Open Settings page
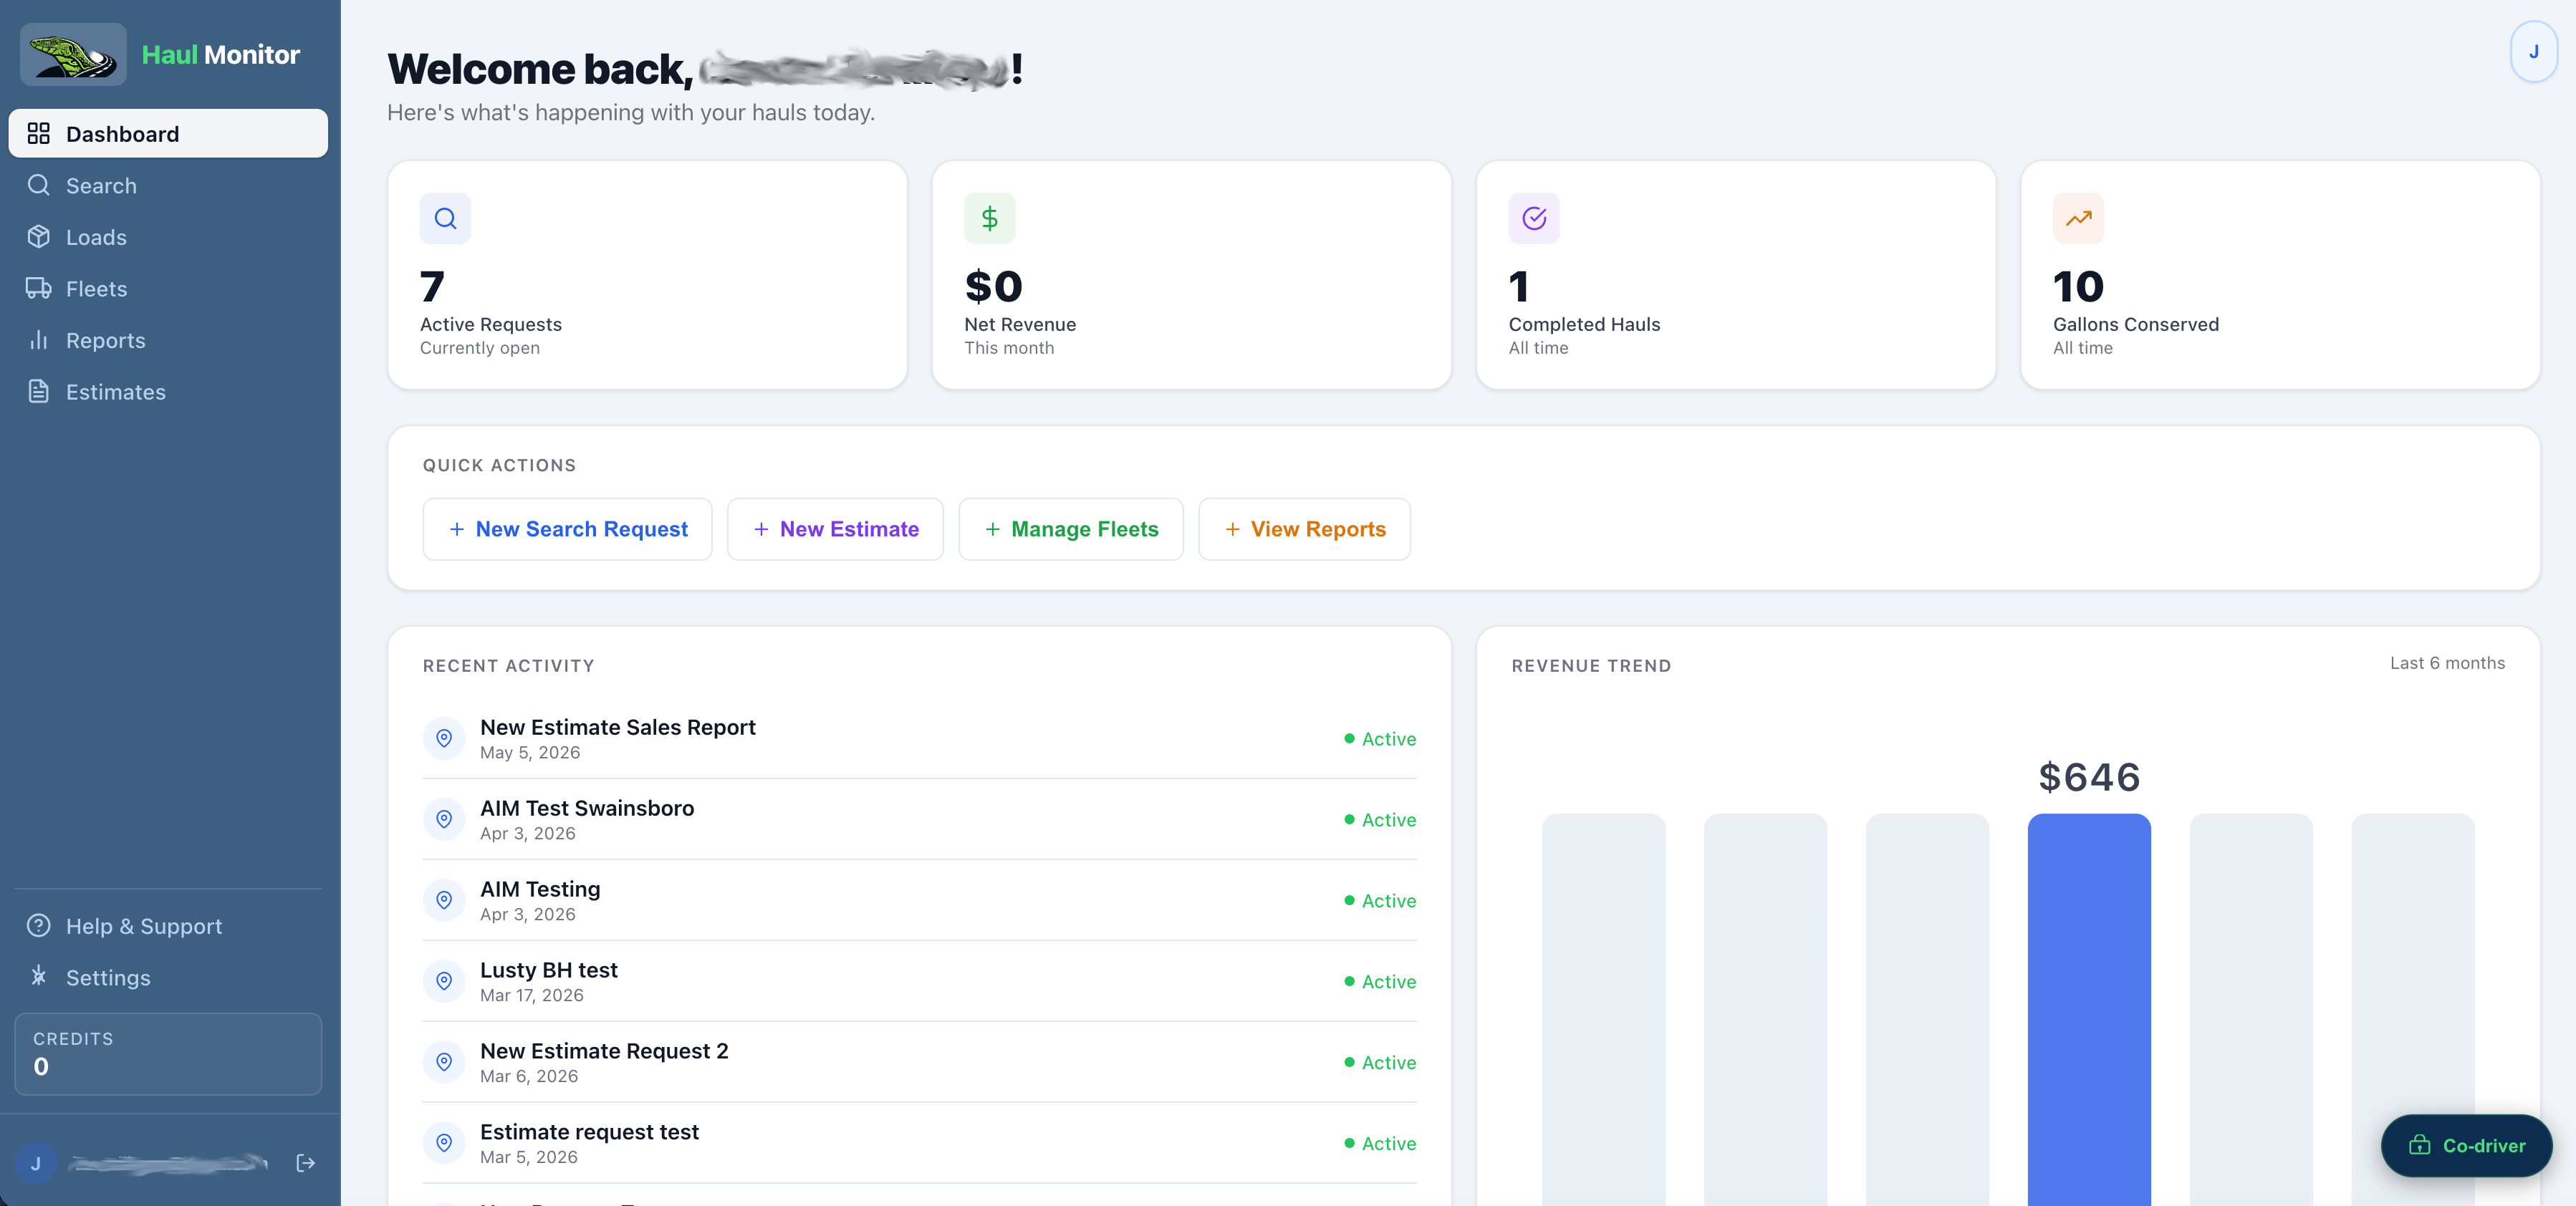2576x1206 pixels. [168, 977]
